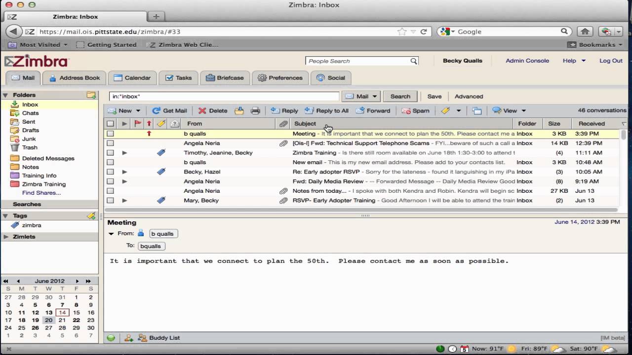632x355 pixels.
Task: Toggle the select-all checkbox in the list header
Action: 110,124
